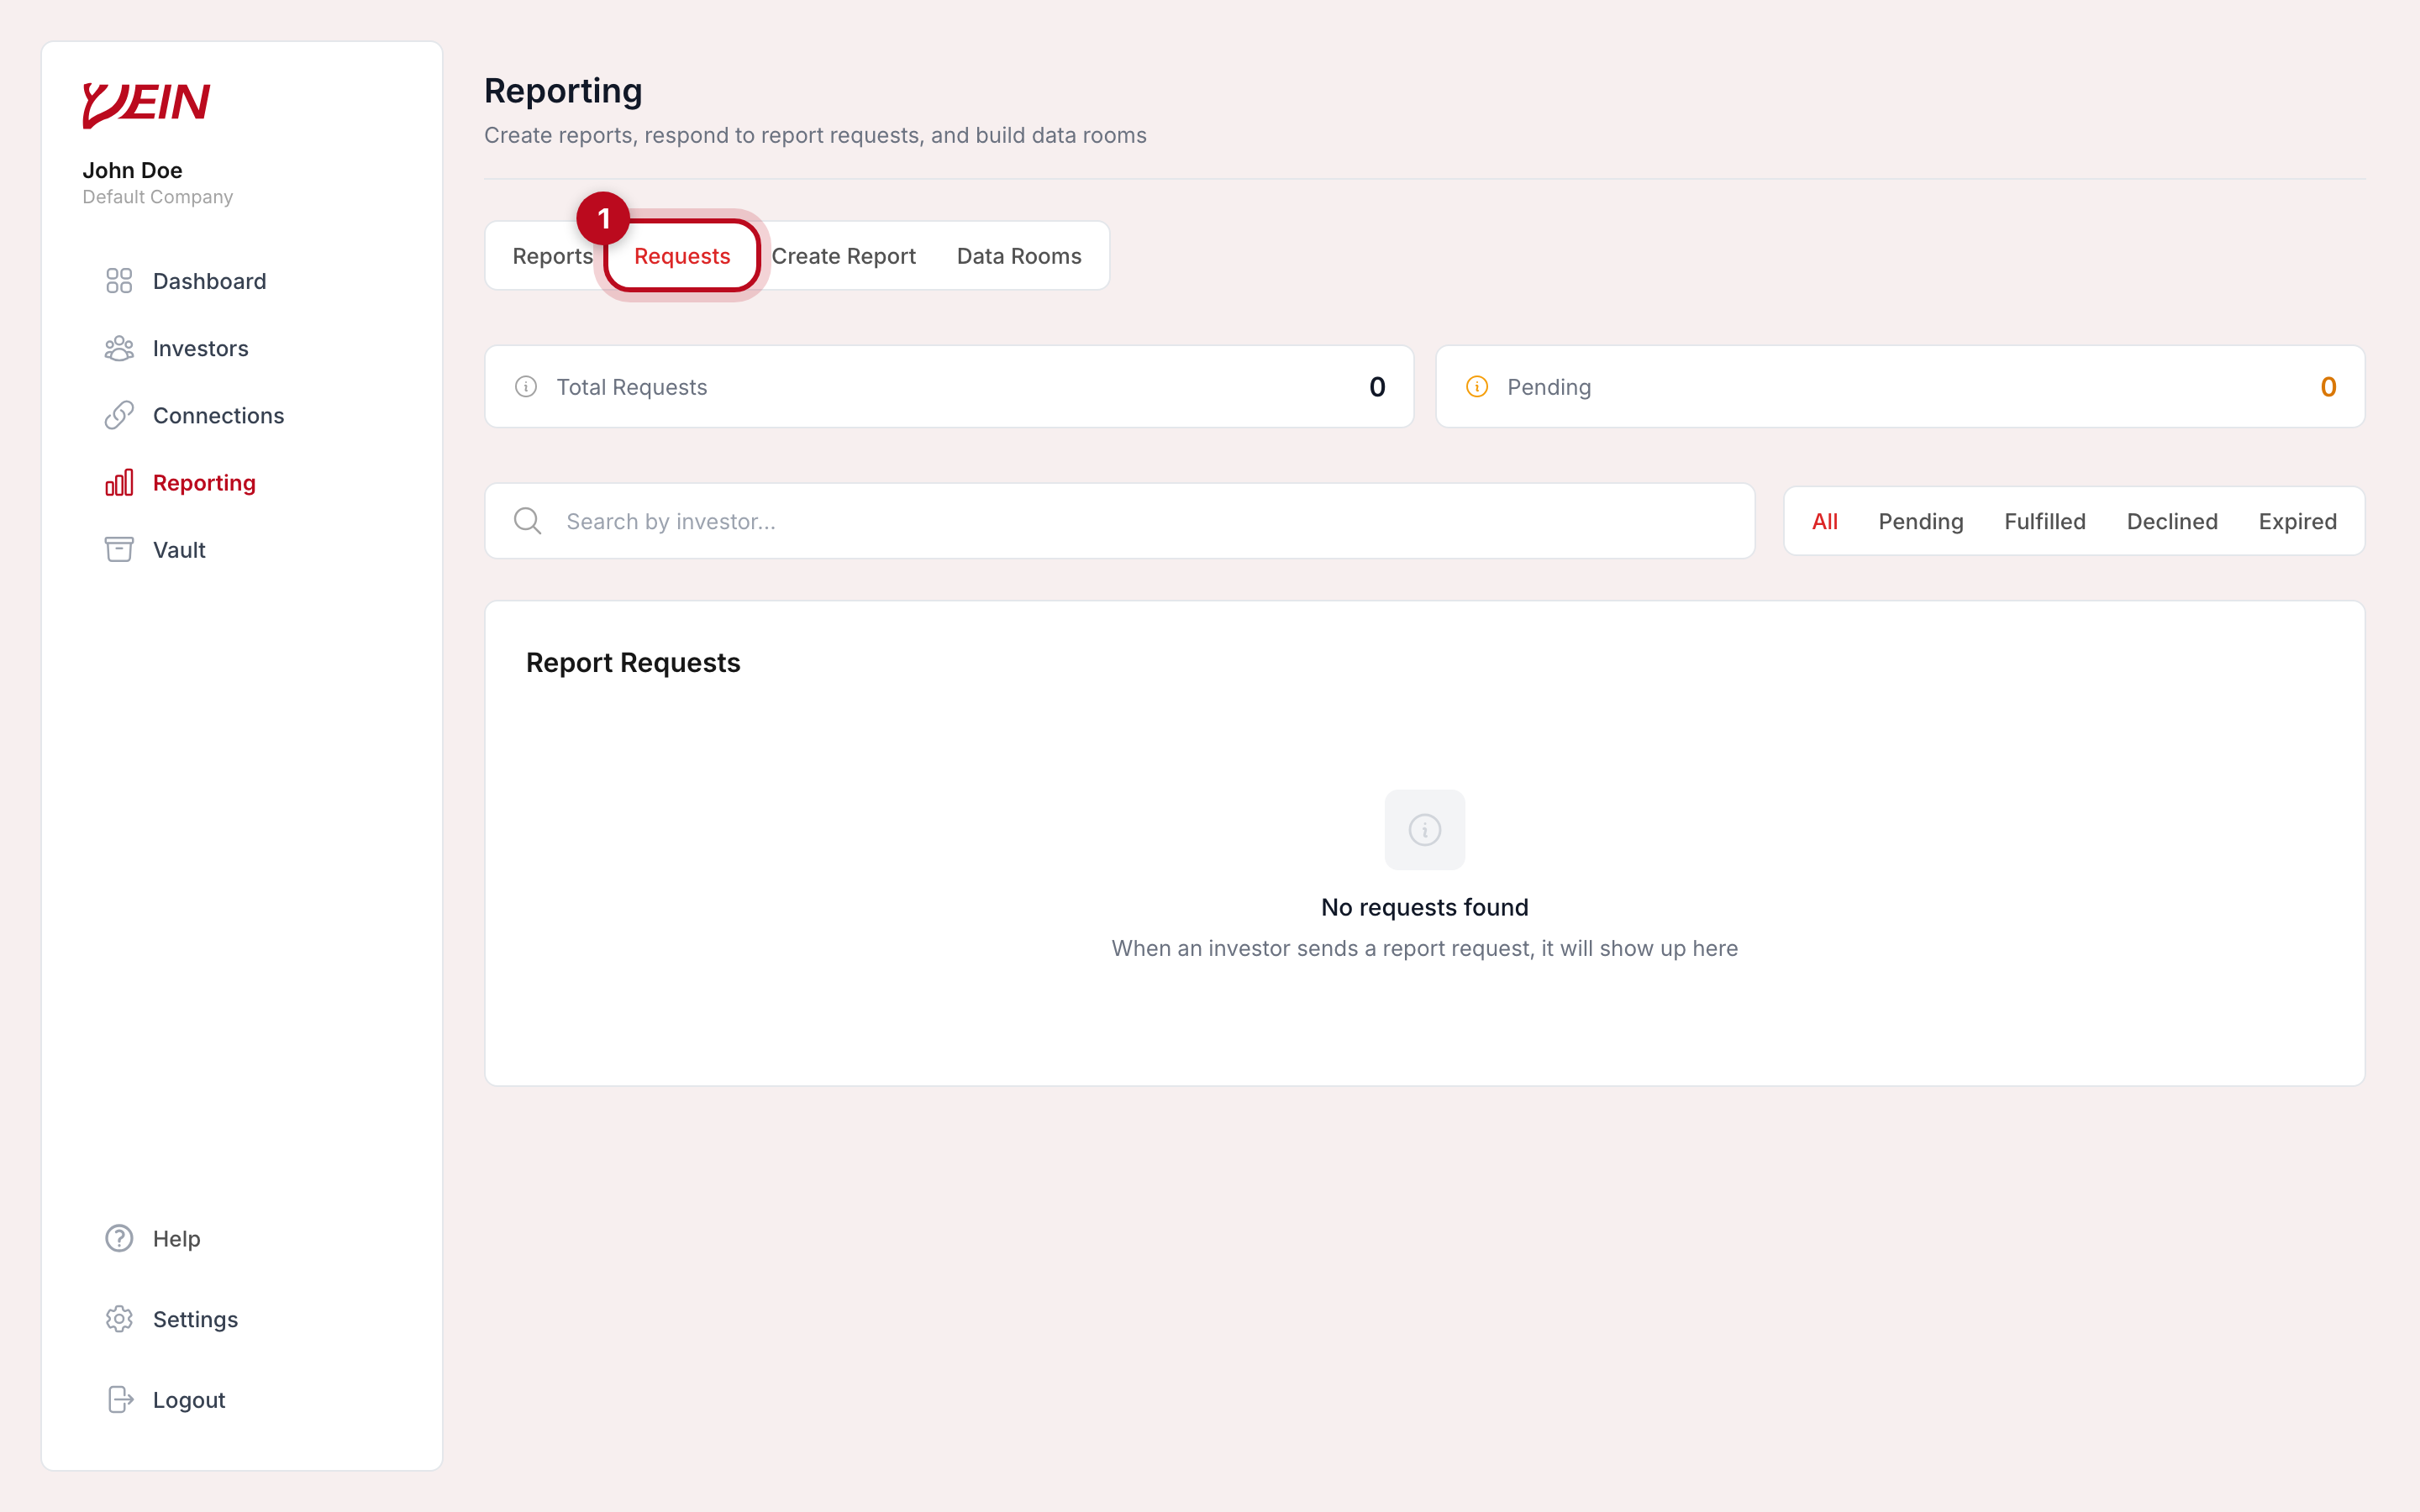Viewport: 2420px width, 1512px height.
Task: Click the Report Requests heading
Action: coord(633,662)
